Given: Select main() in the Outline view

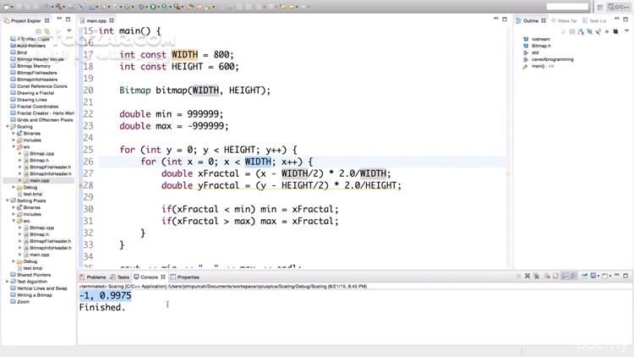Looking at the screenshot, I should tap(538, 65).
